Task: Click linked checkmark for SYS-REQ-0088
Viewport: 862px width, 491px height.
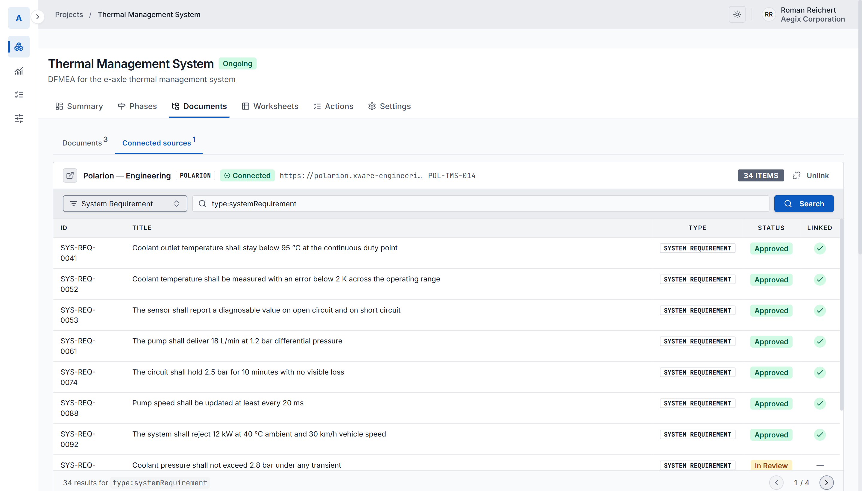Action: (x=819, y=404)
